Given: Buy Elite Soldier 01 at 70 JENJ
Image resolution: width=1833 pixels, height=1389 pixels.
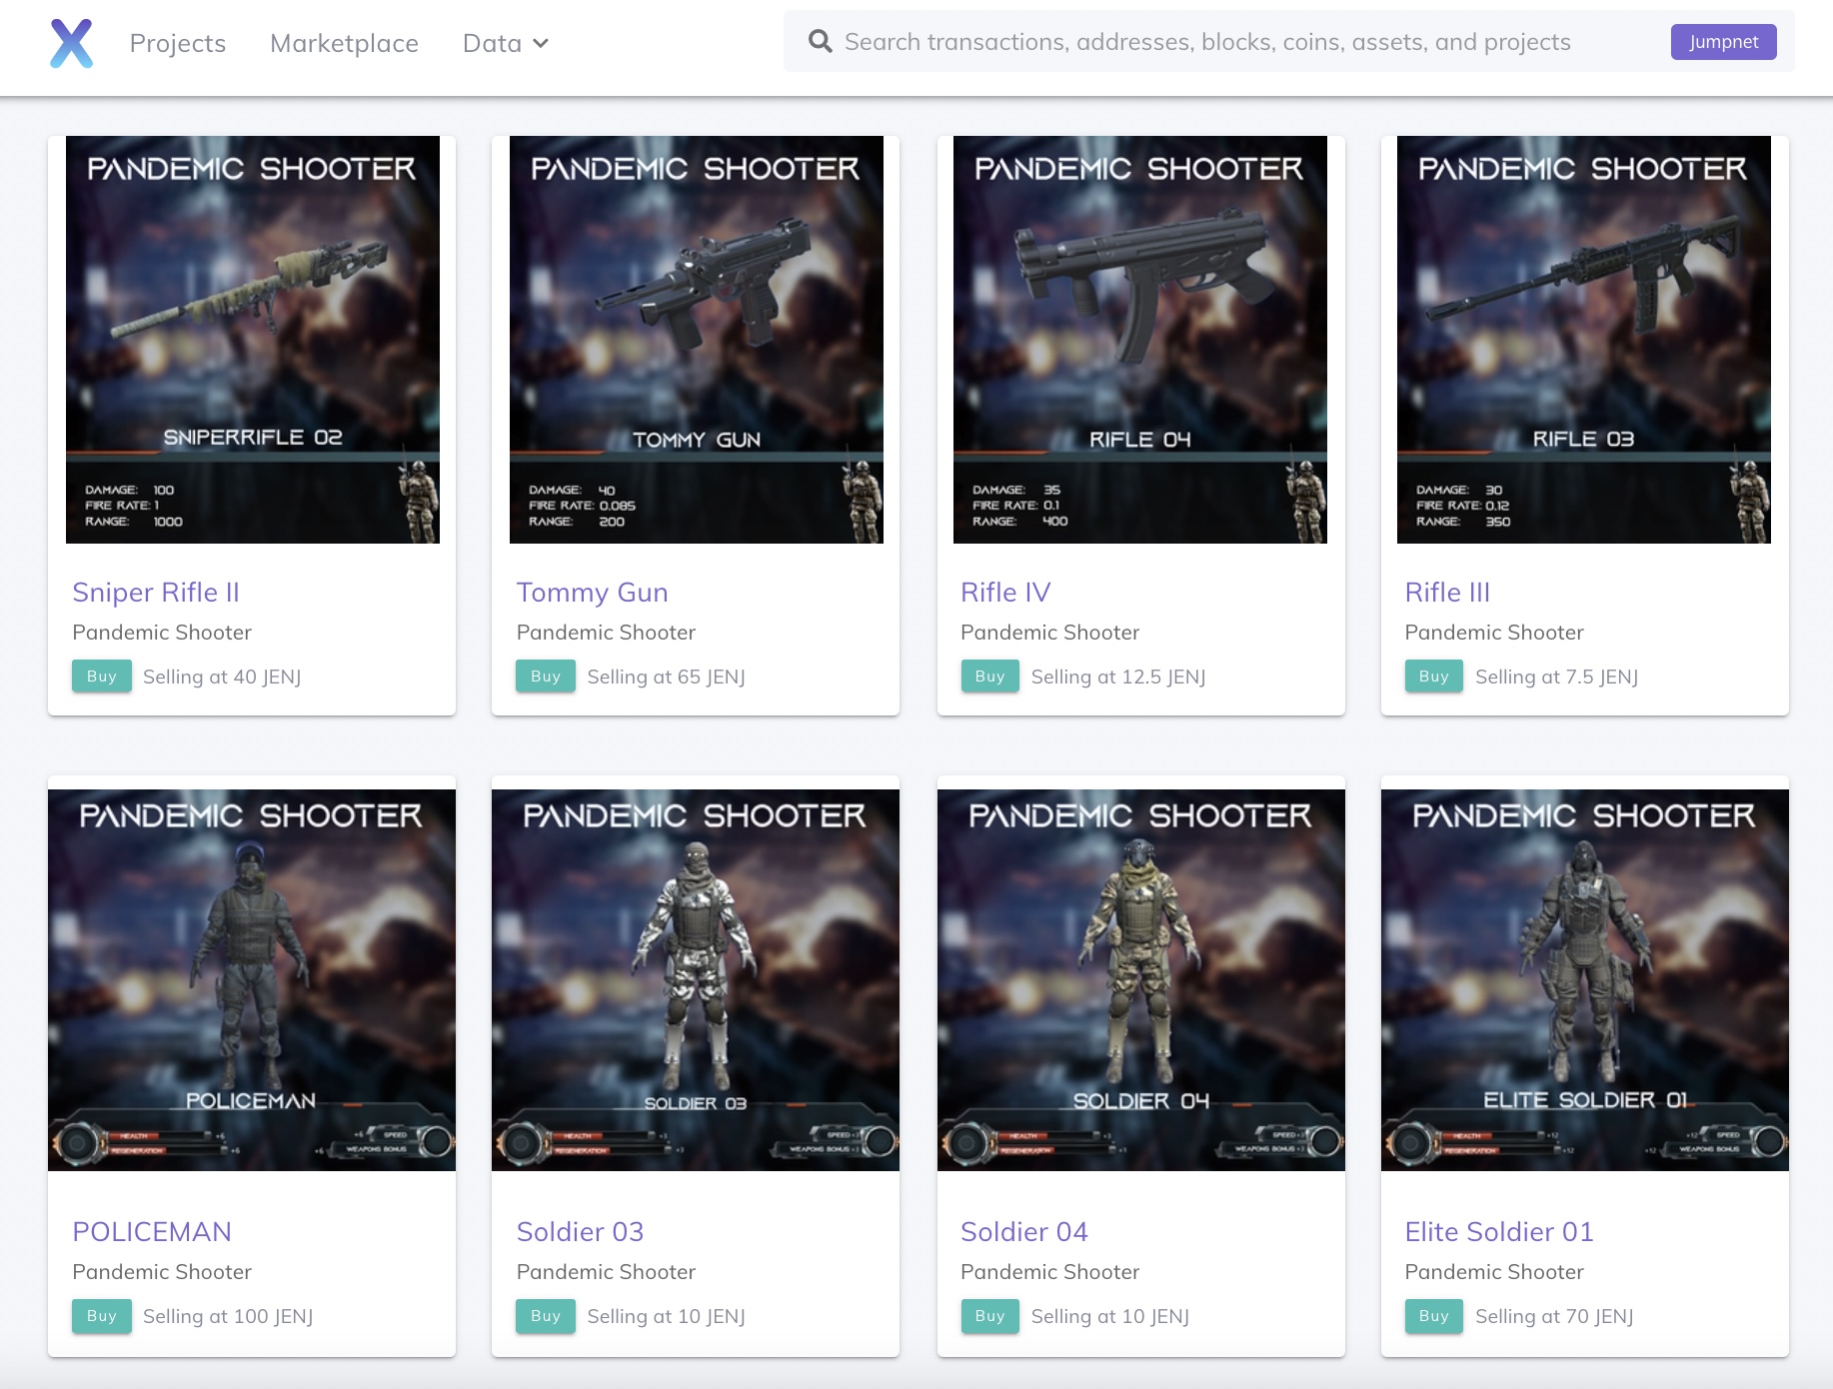Looking at the screenshot, I should point(1433,1316).
